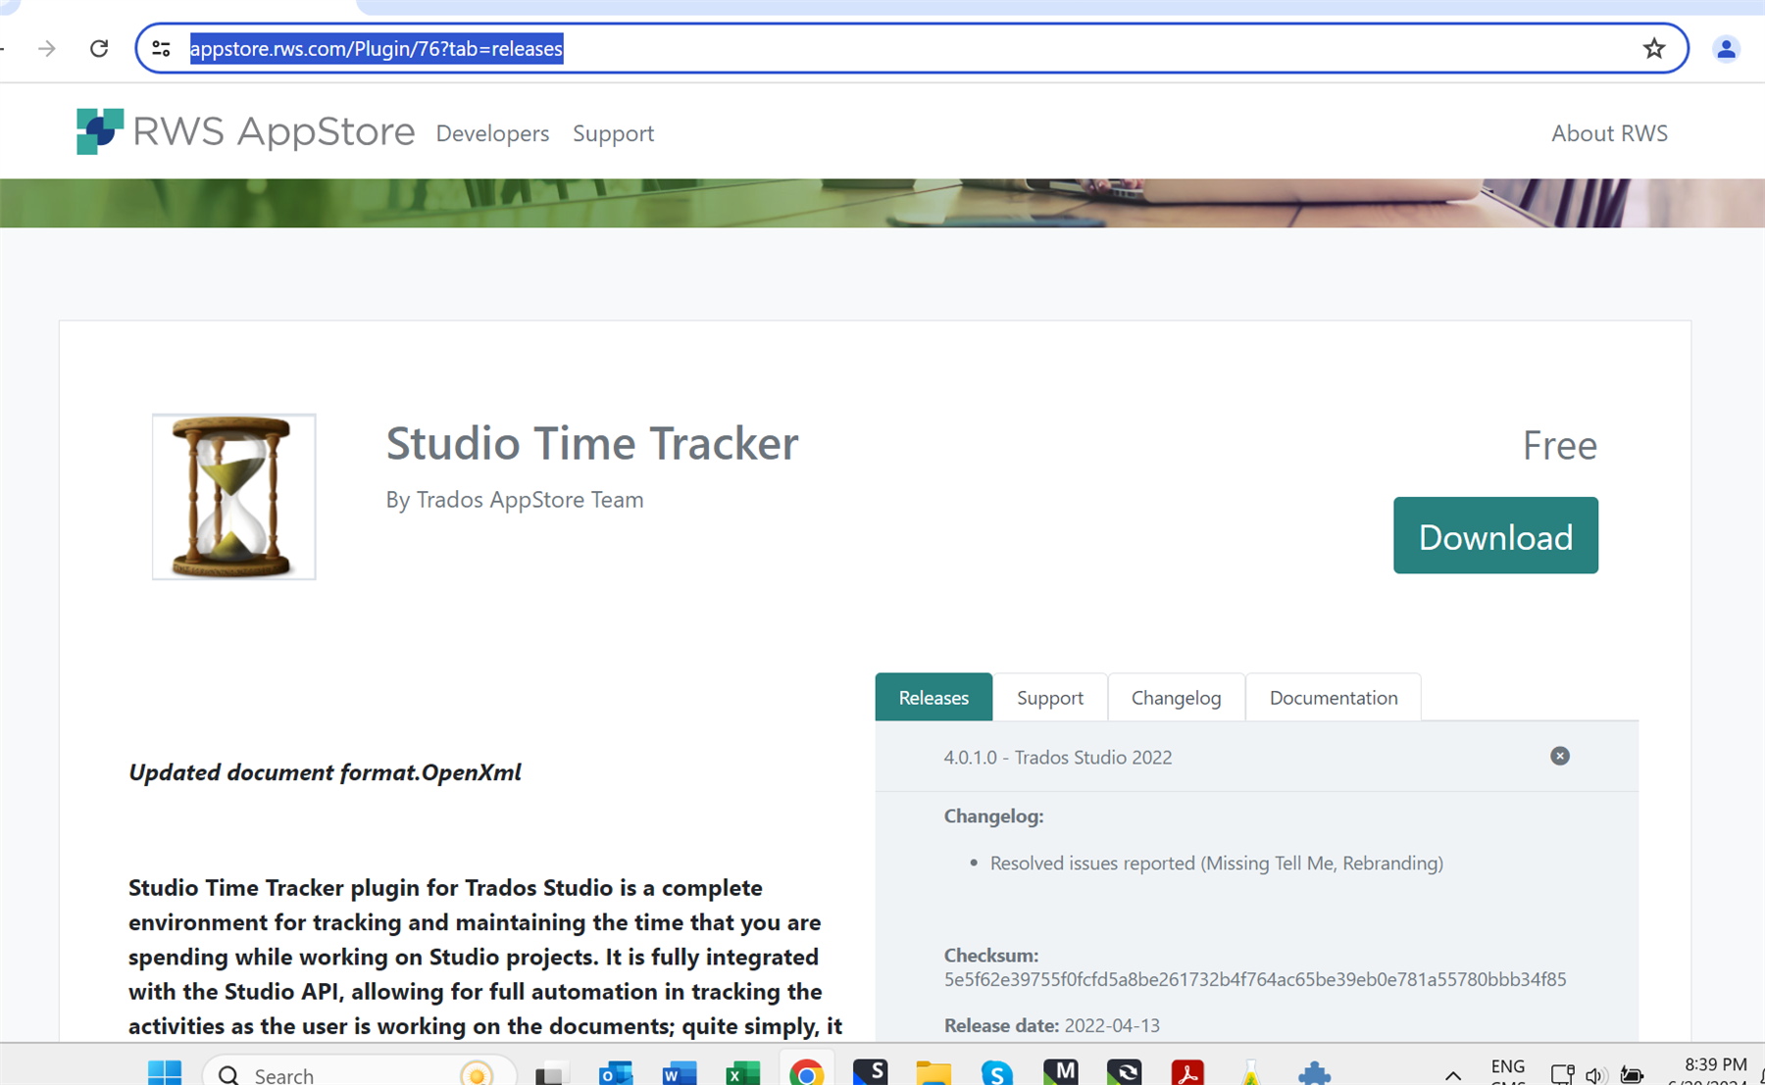Click the 4.0.1.0 - Trados Studio 2022 release header
1765x1085 pixels.
pos(1256,757)
